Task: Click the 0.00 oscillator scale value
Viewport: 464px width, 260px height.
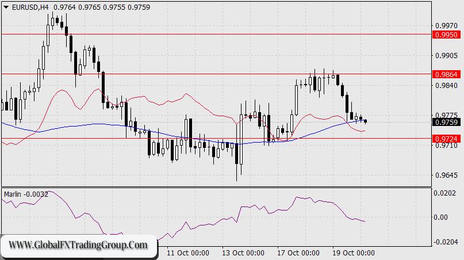Action: point(440,217)
